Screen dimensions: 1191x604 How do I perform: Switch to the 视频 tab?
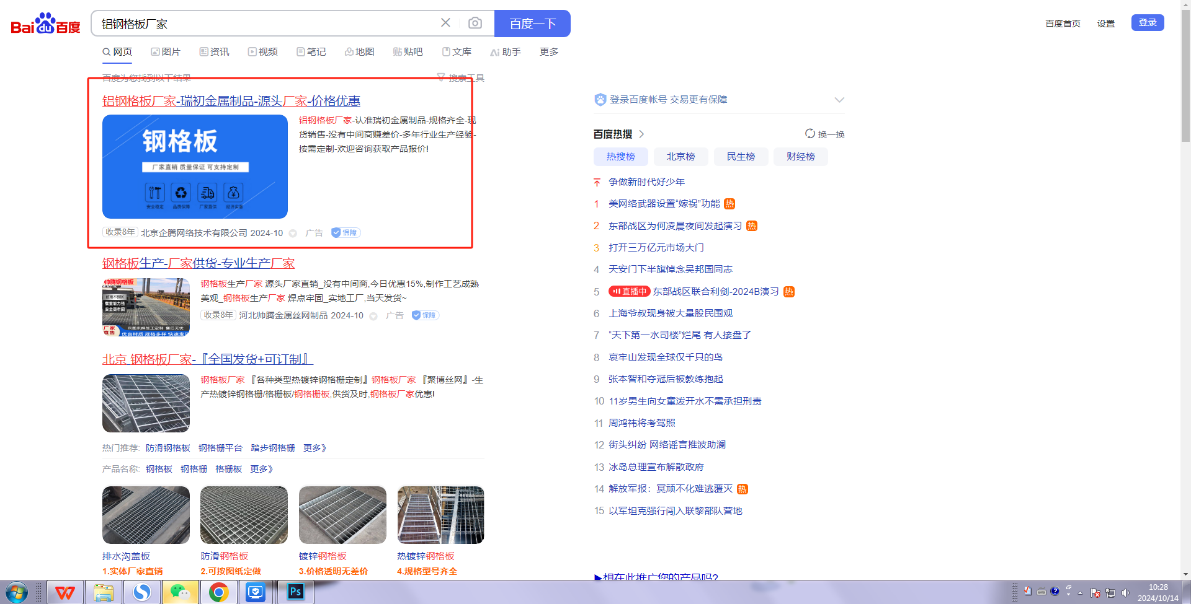[x=263, y=52]
